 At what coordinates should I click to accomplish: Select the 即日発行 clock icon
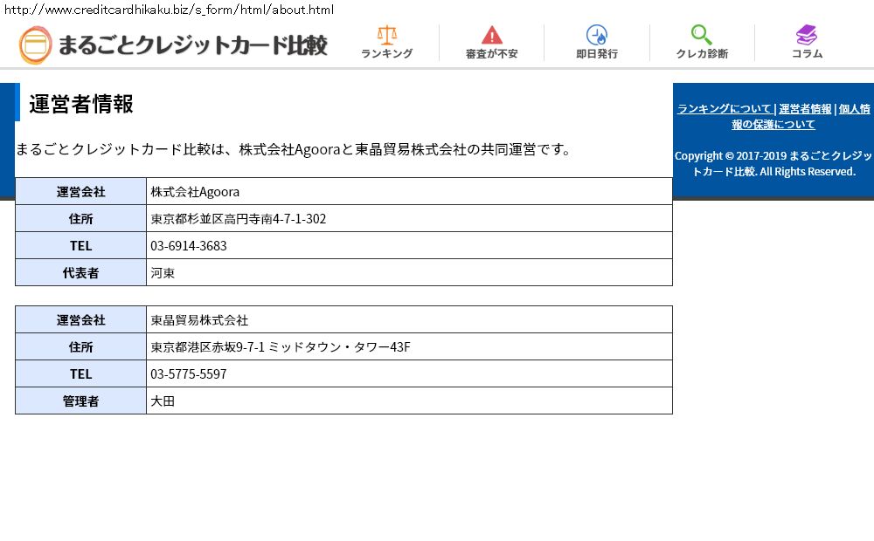point(597,35)
